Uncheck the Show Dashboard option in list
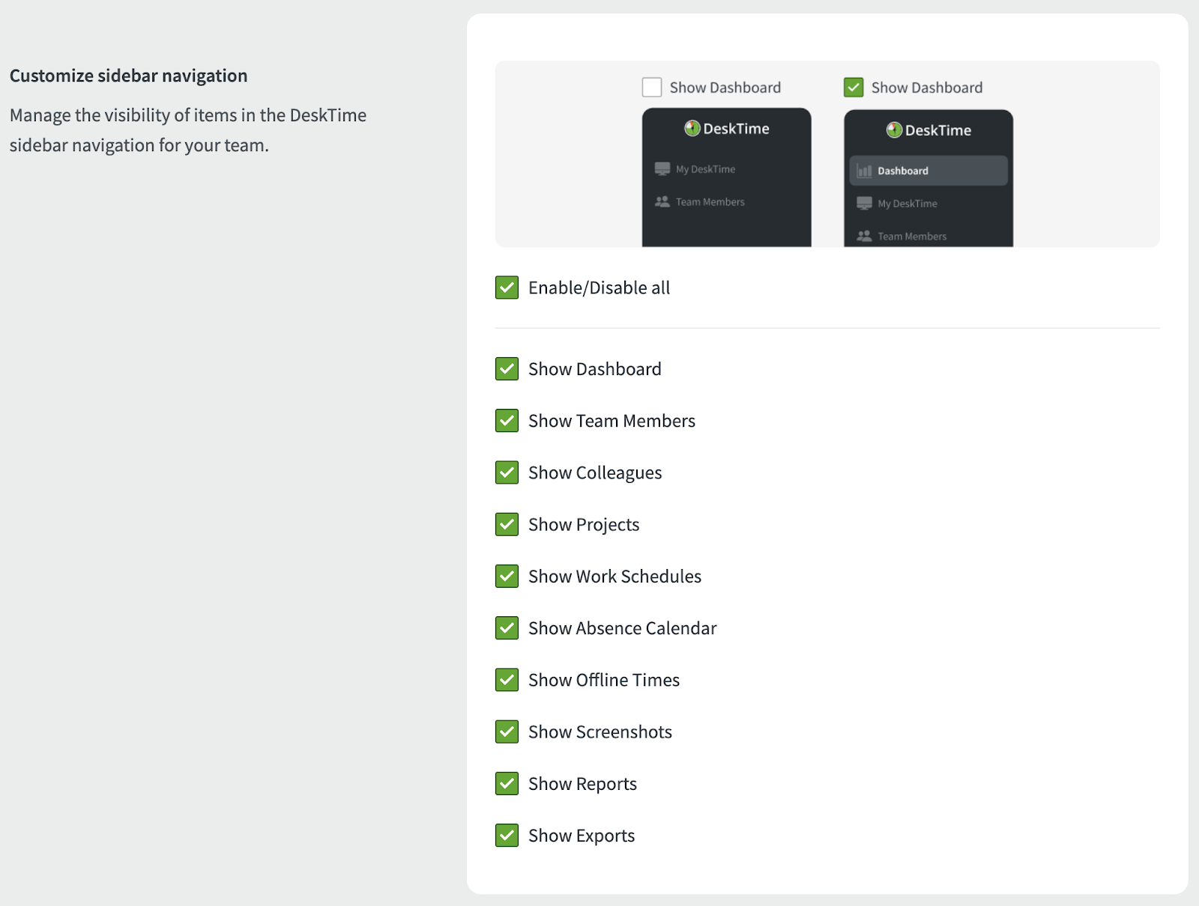Screen dimensions: 1199x906 point(507,369)
